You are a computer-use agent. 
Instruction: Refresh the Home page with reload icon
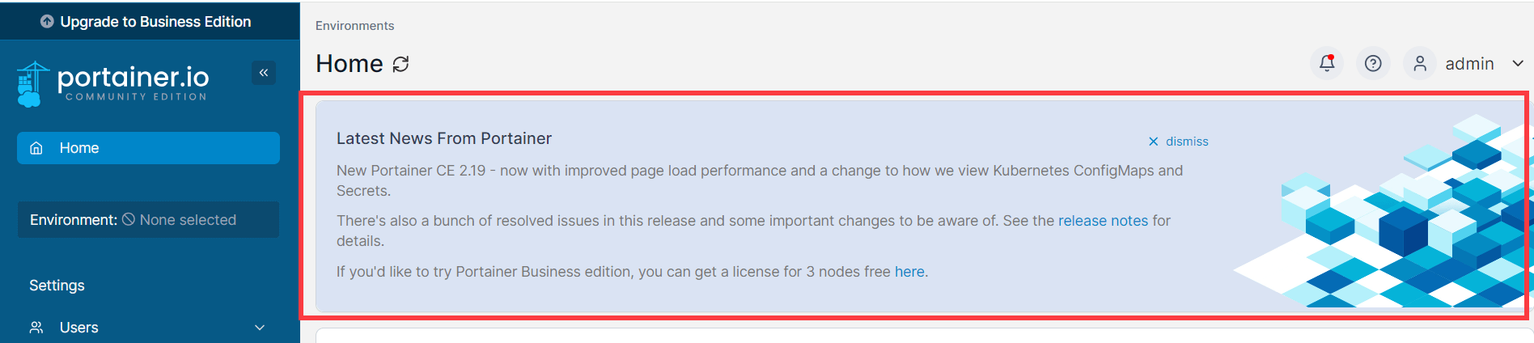click(x=400, y=64)
